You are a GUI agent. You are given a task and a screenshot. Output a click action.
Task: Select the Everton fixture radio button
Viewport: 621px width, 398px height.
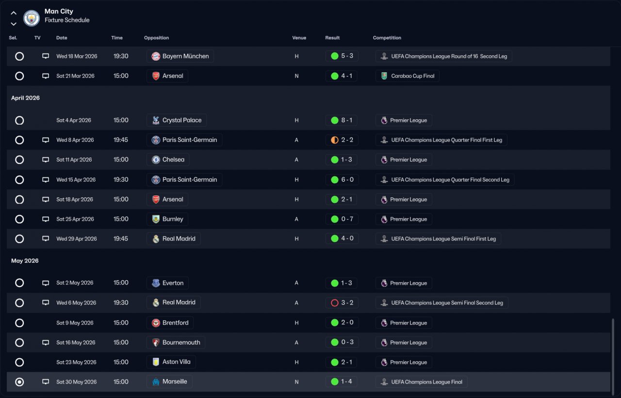19,283
